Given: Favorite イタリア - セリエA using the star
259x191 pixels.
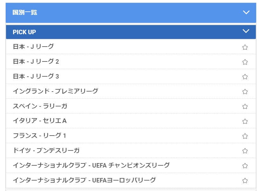Looking at the screenshot, I should pos(245,121).
